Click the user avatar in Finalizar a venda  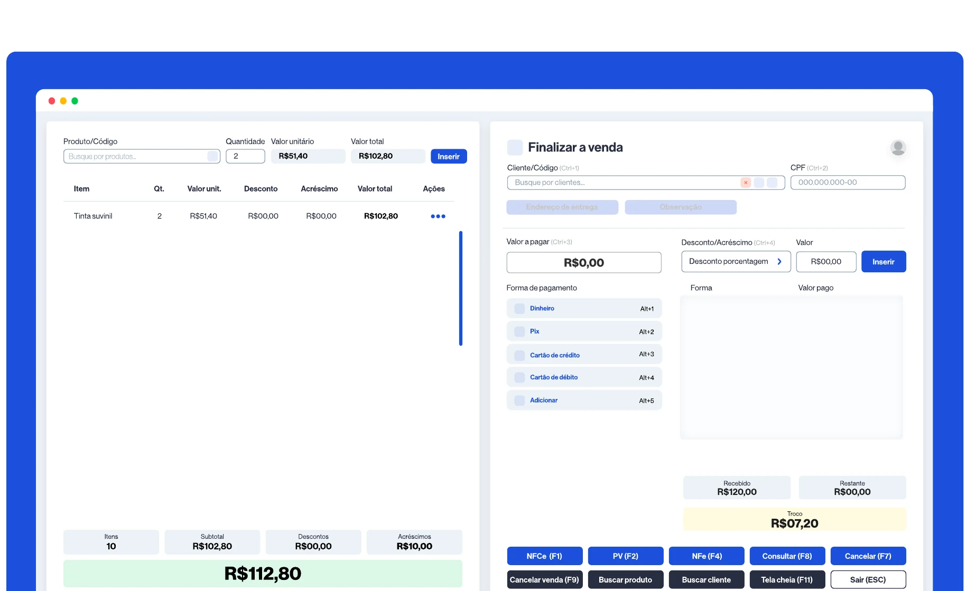pyautogui.click(x=898, y=147)
